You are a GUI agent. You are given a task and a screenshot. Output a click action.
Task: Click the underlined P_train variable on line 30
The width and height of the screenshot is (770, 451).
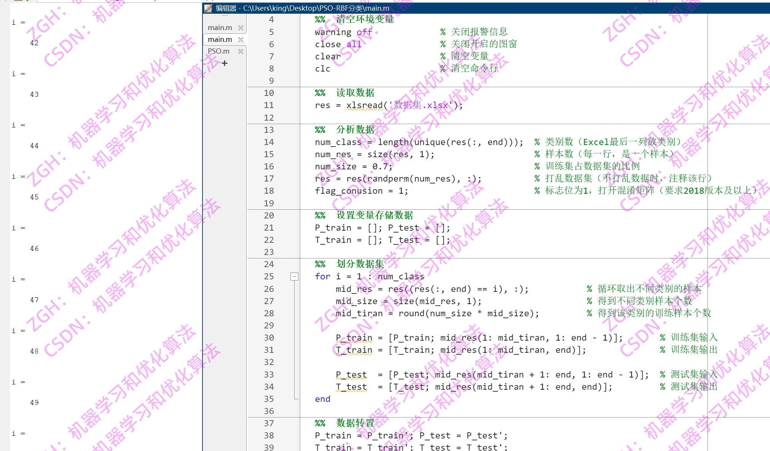pos(354,338)
